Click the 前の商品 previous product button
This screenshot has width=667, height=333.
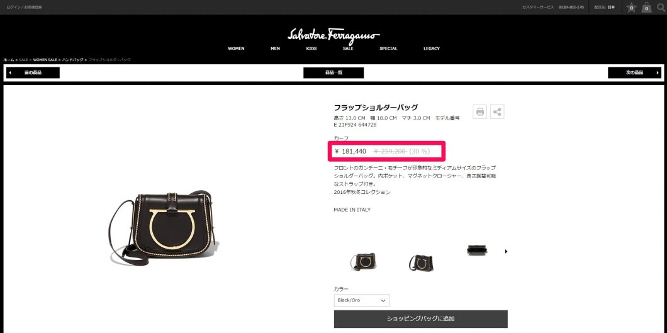[x=33, y=73]
